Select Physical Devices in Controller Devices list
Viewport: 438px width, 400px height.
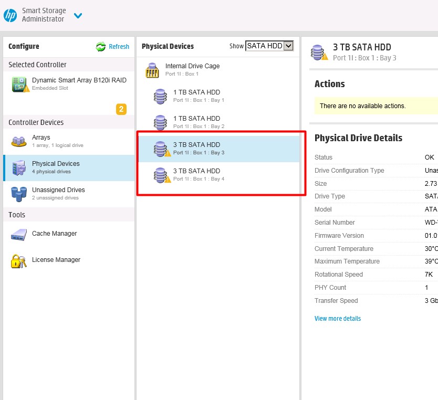pyautogui.click(x=69, y=168)
